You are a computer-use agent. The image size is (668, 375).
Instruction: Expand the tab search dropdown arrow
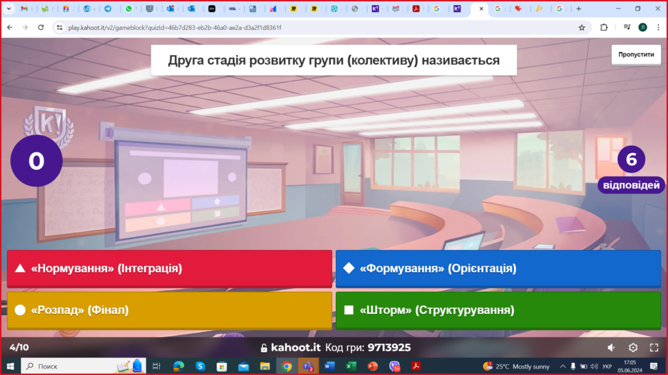pos(8,9)
